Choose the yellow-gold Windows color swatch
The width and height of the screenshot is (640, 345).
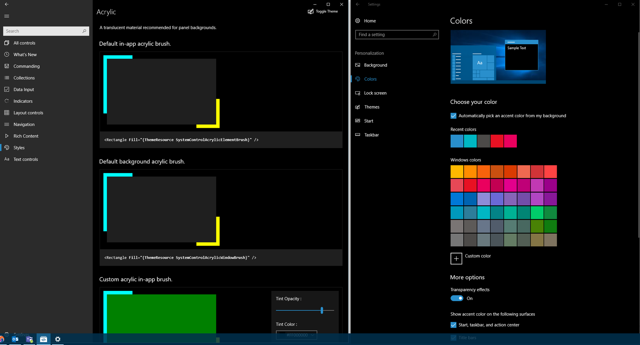pos(457,172)
